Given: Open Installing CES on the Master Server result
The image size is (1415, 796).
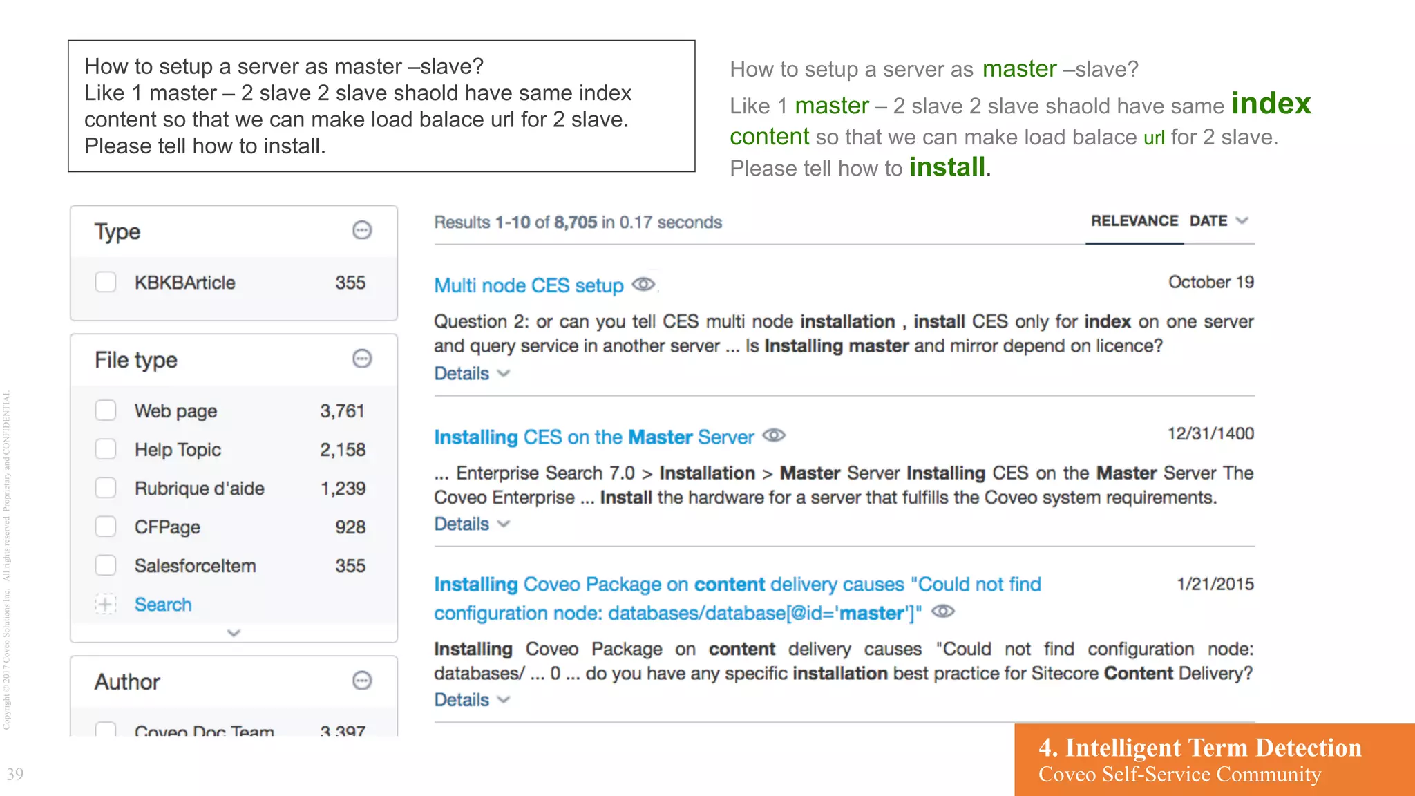Looking at the screenshot, I should pyautogui.click(x=593, y=437).
